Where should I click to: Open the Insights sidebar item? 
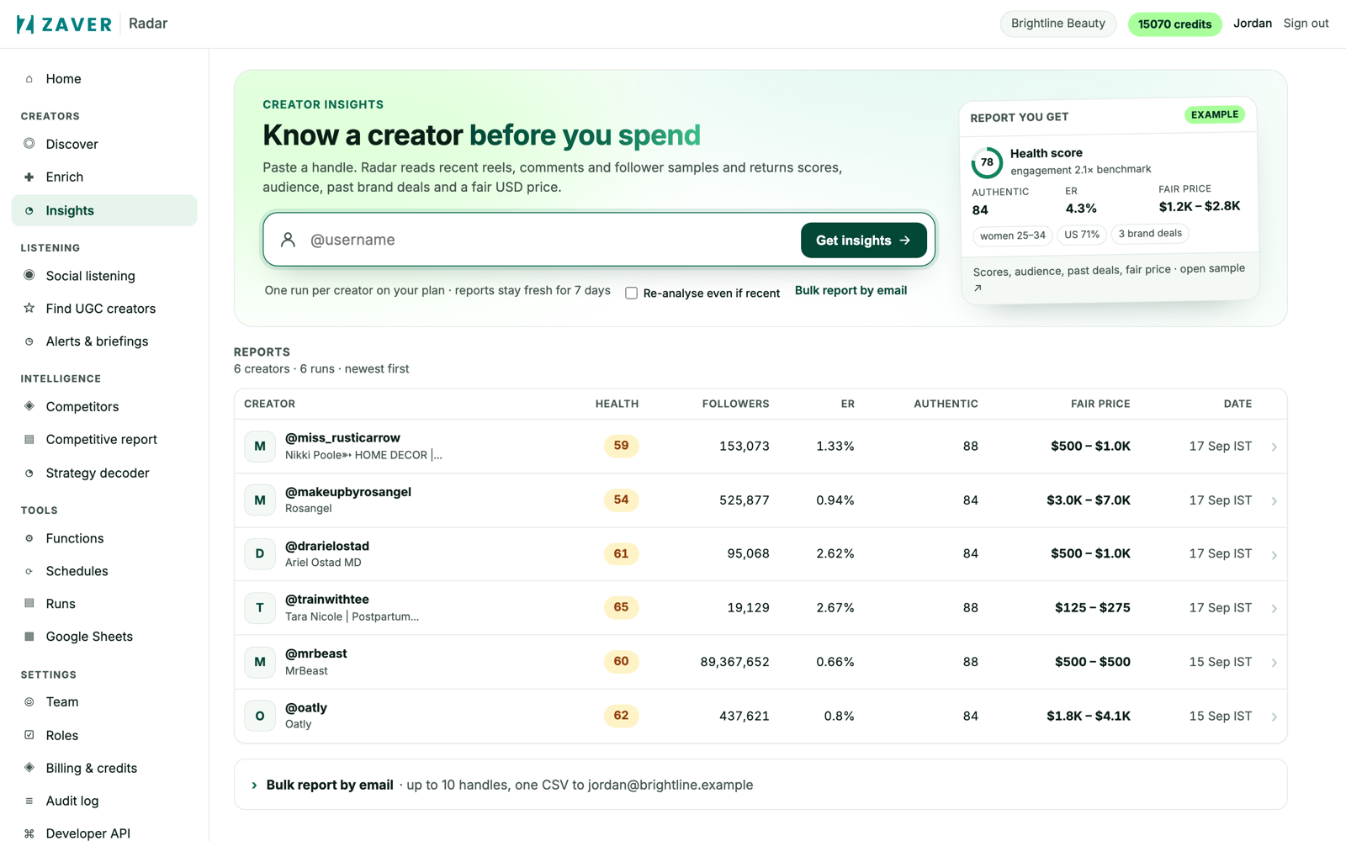(x=104, y=210)
